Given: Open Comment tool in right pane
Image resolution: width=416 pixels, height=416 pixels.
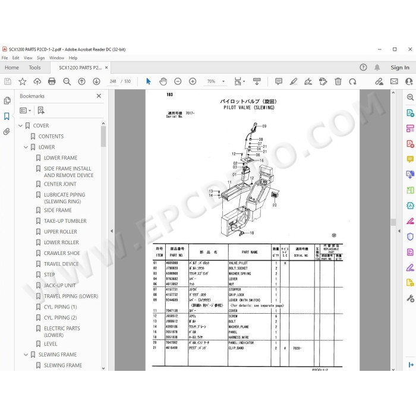Looking at the screenshot, I should pos(410,159).
